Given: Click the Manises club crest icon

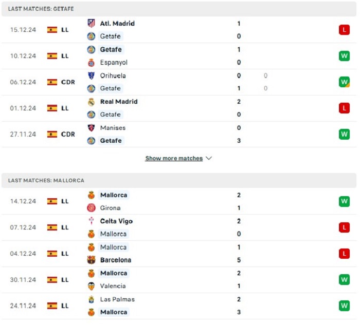Looking at the screenshot, I should [91, 128].
